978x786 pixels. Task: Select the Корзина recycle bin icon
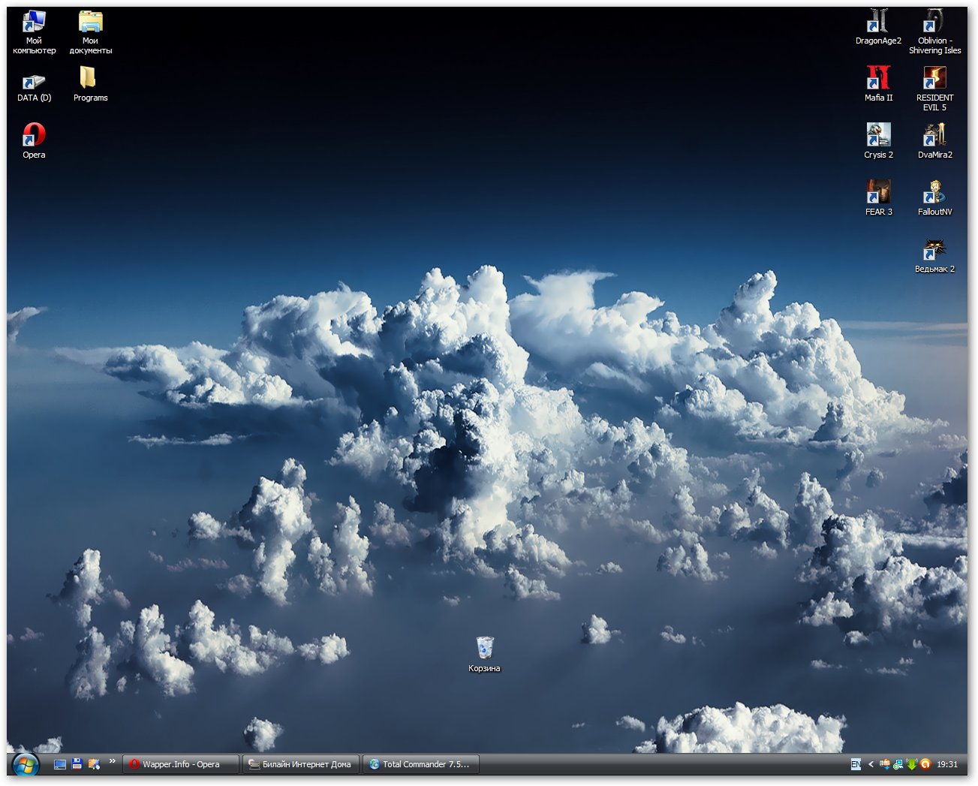(484, 649)
